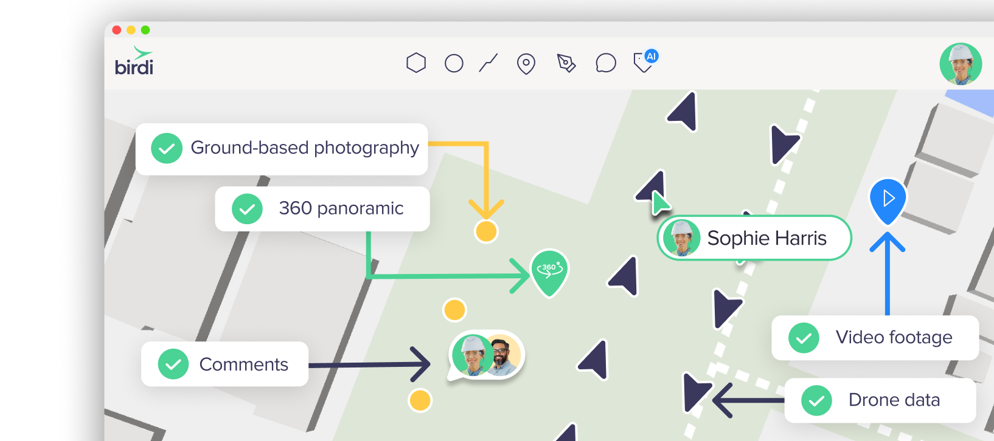Click the Sophie Harris user label
The width and height of the screenshot is (994, 441).
click(x=754, y=238)
